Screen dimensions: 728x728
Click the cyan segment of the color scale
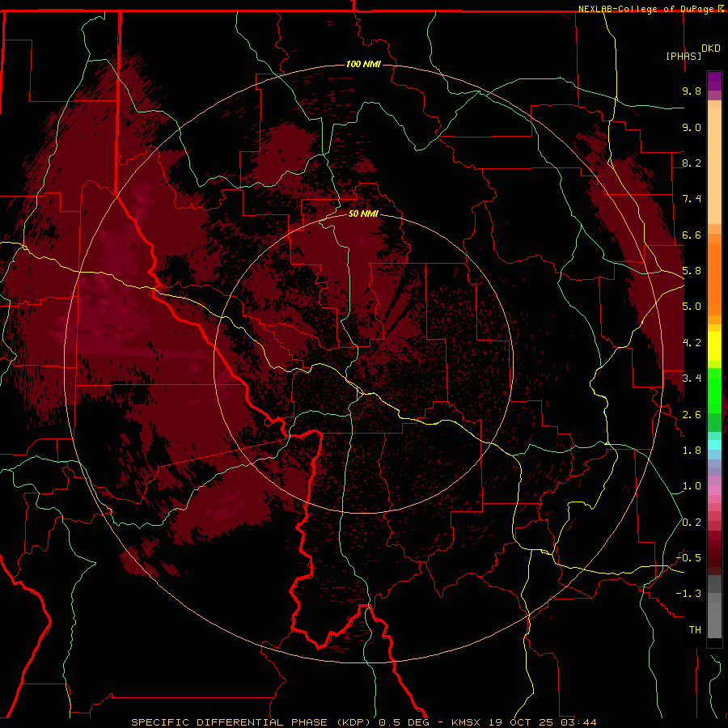714,445
